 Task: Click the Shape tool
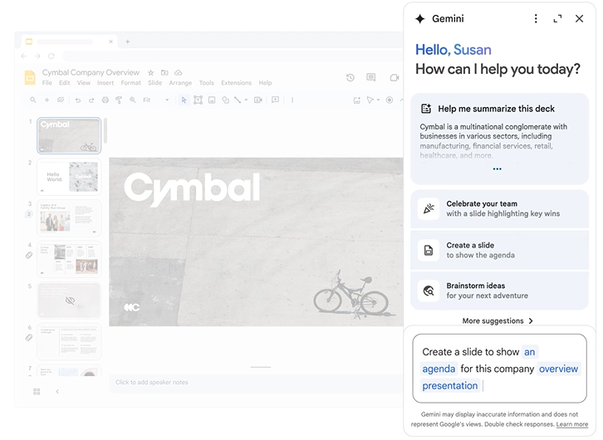pyautogui.click(x=225, y=100)
